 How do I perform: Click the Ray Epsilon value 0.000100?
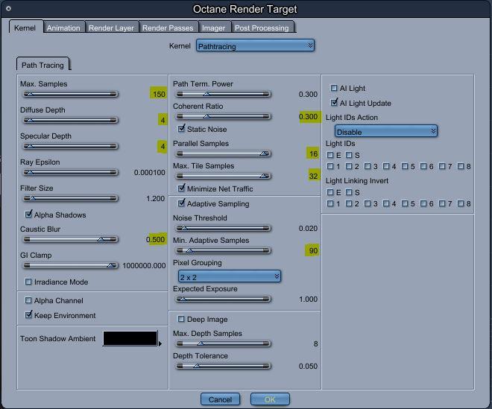click(149, 173)
